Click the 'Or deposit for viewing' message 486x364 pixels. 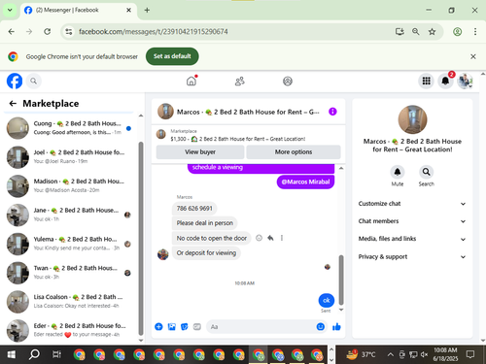[206, 253]
